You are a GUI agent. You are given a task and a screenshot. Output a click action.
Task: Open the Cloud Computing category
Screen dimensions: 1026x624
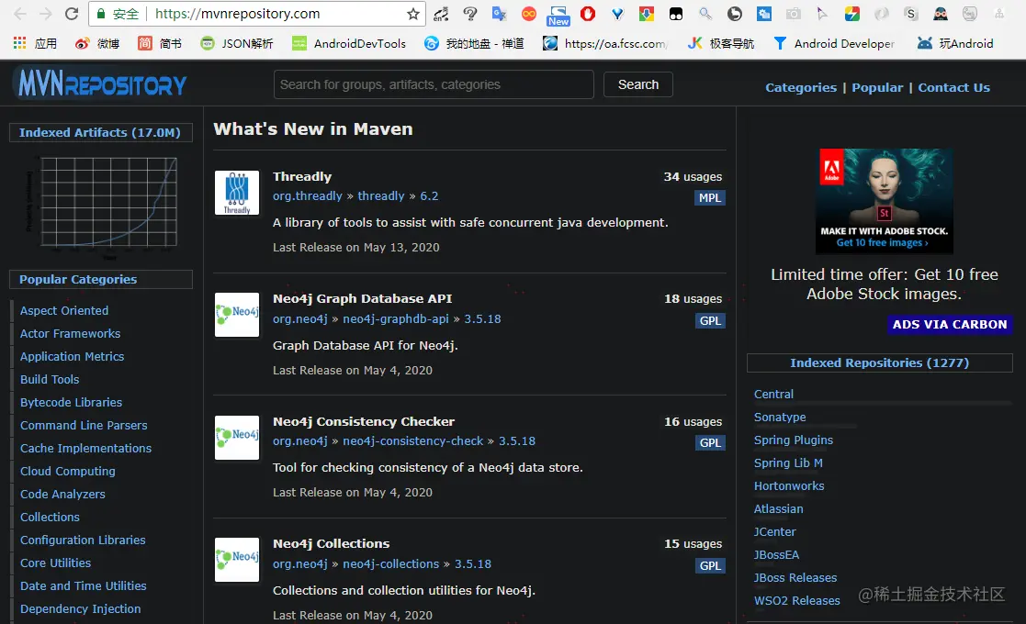click(67, 471)
